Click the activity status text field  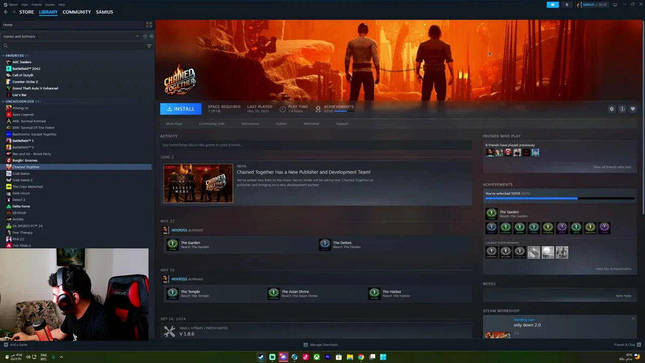click(316, 145)
